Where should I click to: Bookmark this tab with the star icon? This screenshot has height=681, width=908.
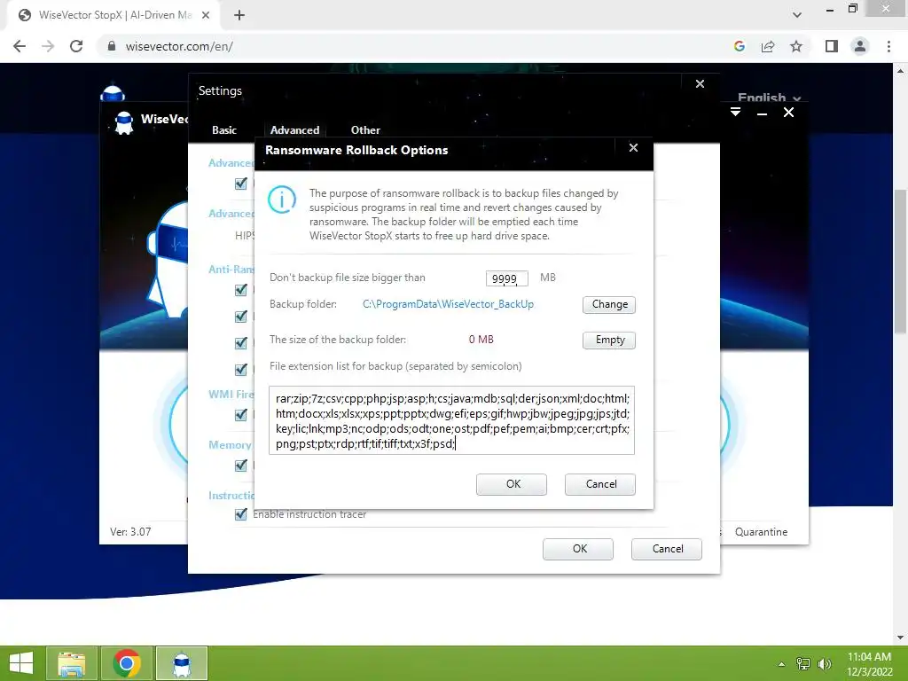point(796,46)
